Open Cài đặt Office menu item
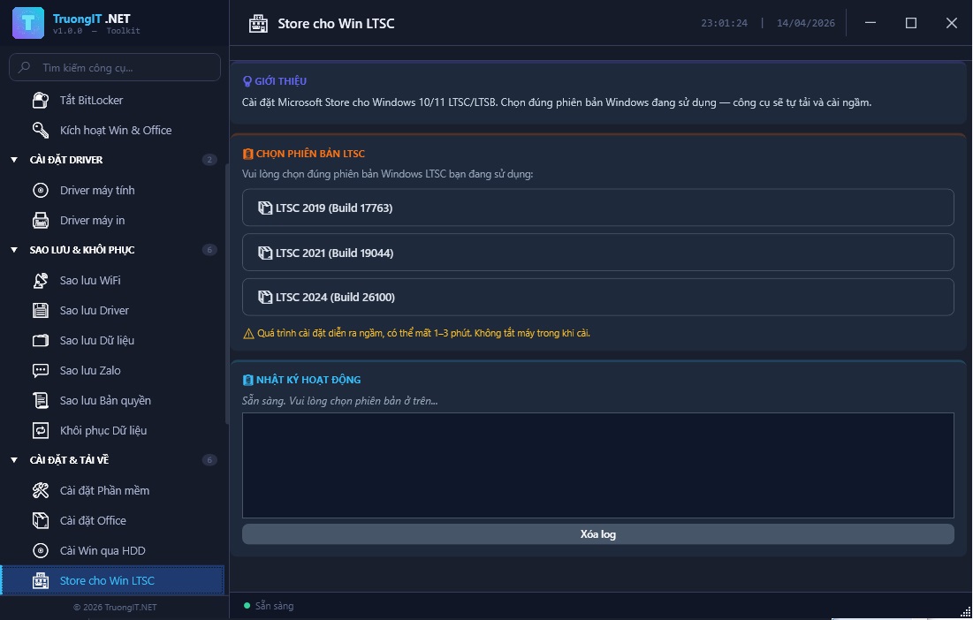Viewport: 973px width, 620px height. (93, 520)
